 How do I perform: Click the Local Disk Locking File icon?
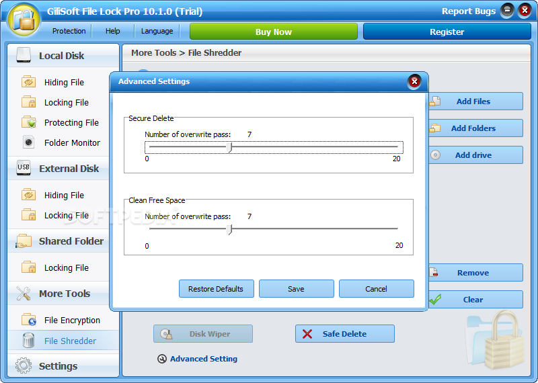tap(28, 102)
